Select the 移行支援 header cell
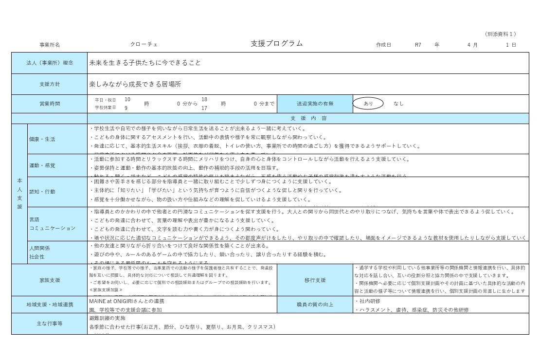Image resolution: width=540 pixels, height=360 pixels. 315,280
